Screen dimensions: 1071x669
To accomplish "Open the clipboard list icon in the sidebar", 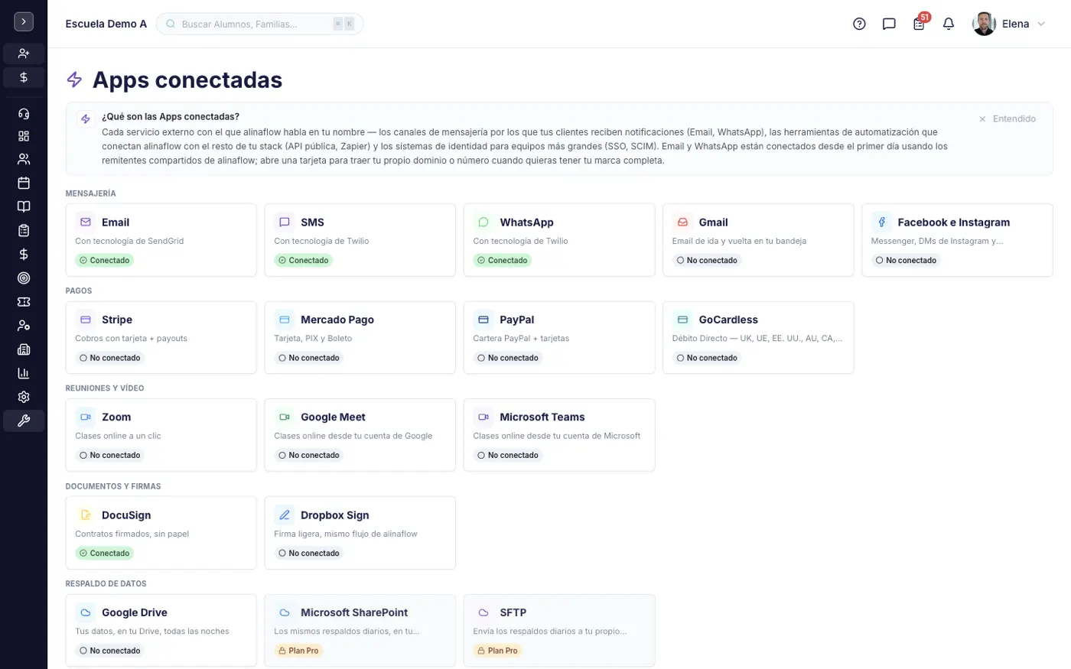I will pyautogui.click(x=24, y=230).
